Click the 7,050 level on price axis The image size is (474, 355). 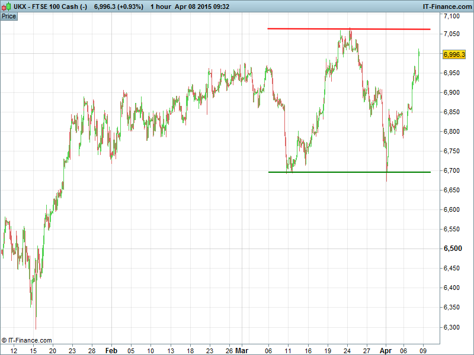click(x=451, y=34)
